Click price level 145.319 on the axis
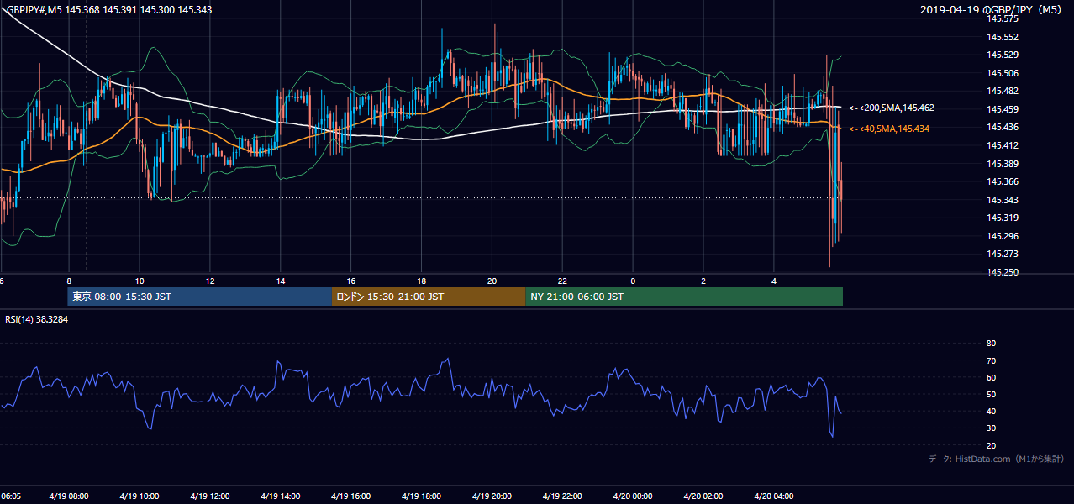 pos(1002,218)
